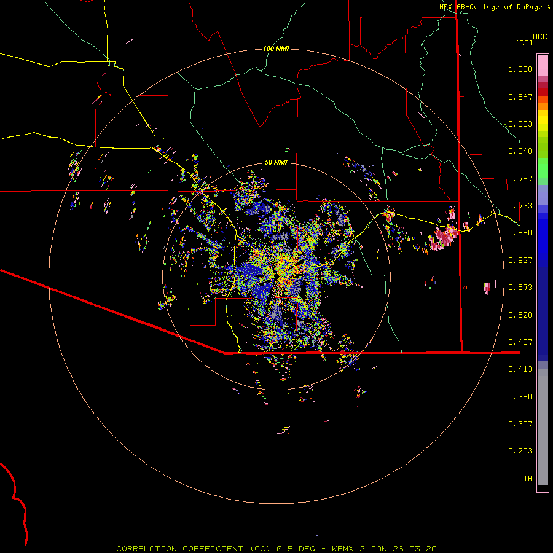The height and width of the screenshot is (553, 553).
Task: Select the 0.733 scale value
Action: pyautogui.click(x=520, y=206)
